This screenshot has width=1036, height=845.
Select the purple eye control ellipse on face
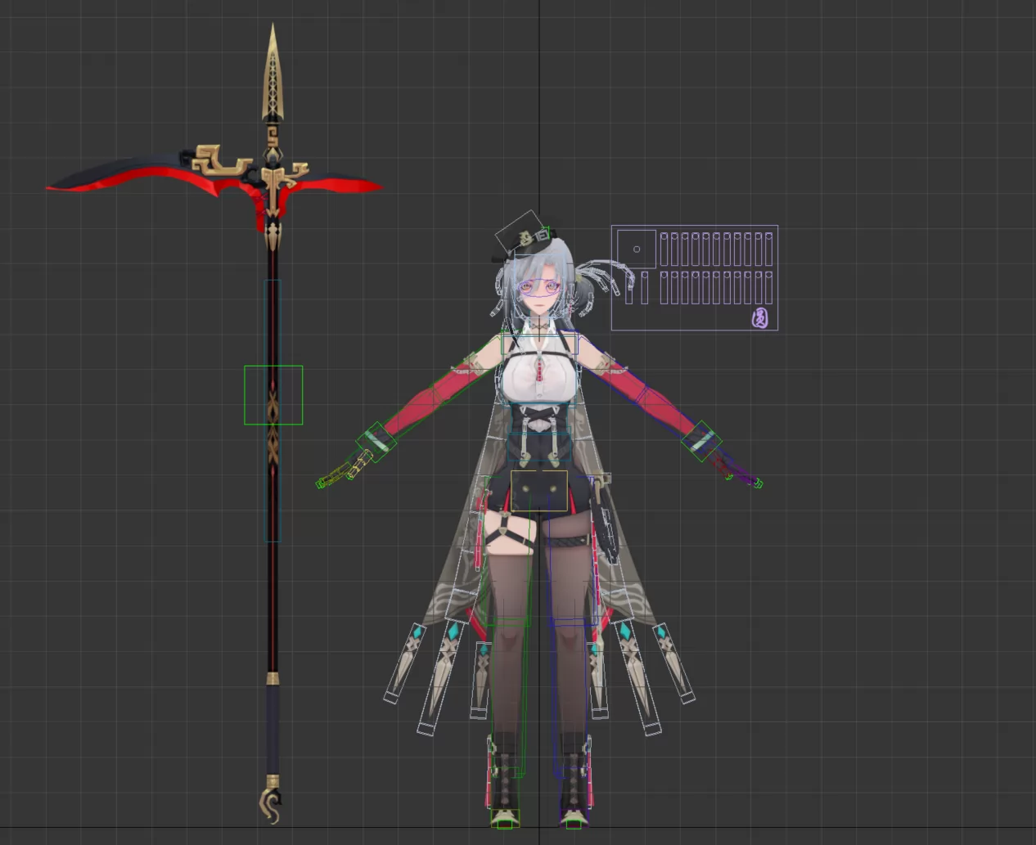(538, 287)
